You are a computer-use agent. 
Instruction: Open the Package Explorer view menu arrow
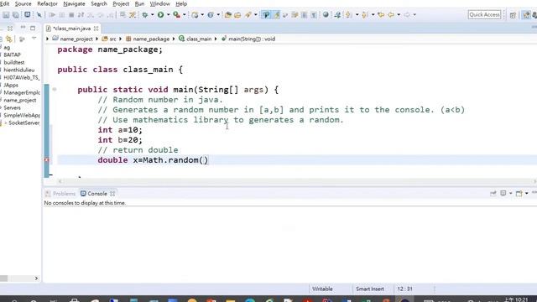(34, 39)
